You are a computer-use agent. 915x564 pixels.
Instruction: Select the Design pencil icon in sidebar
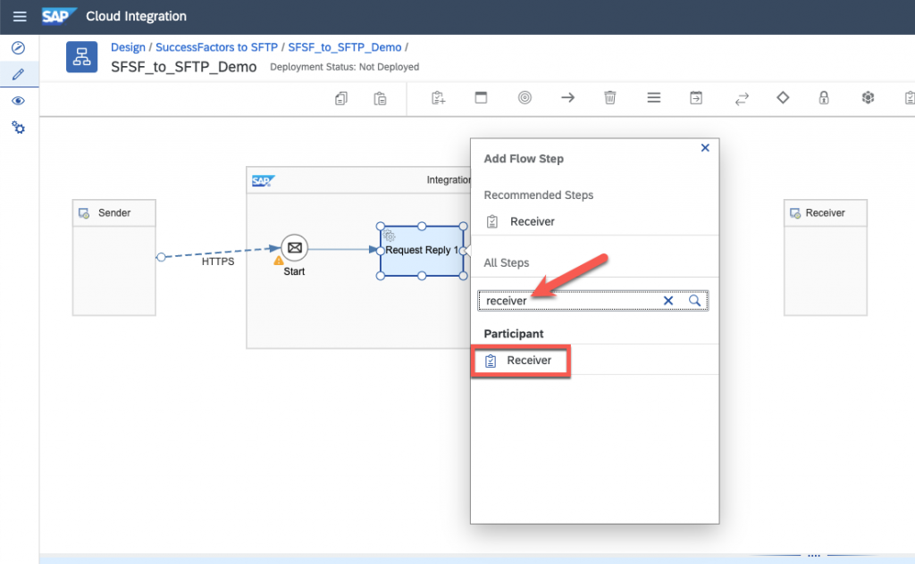coord(18,74)
